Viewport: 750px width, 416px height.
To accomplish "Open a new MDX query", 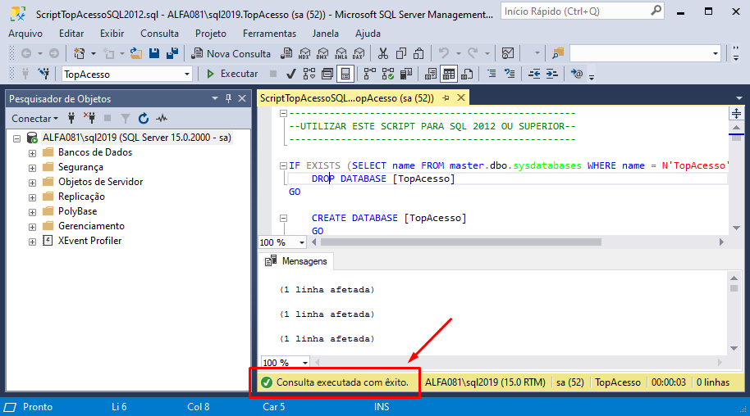I will pos(304,53).
